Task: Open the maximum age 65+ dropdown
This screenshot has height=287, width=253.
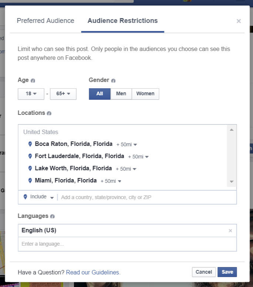Action: coord(63,94)
